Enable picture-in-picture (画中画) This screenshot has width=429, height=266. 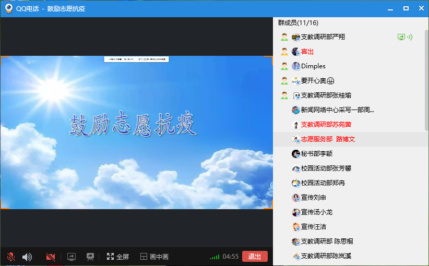point(154,257)
